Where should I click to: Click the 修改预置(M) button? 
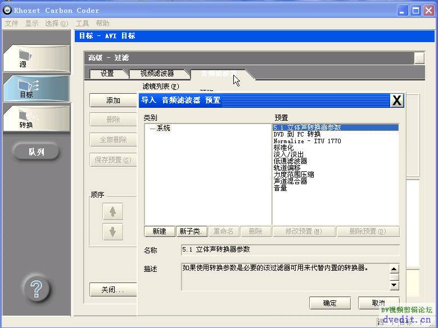[x=304, y=231]
